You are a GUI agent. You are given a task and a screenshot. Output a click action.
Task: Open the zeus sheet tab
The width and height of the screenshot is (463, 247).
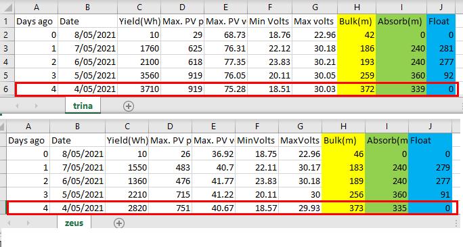click(x=74, y=223)
